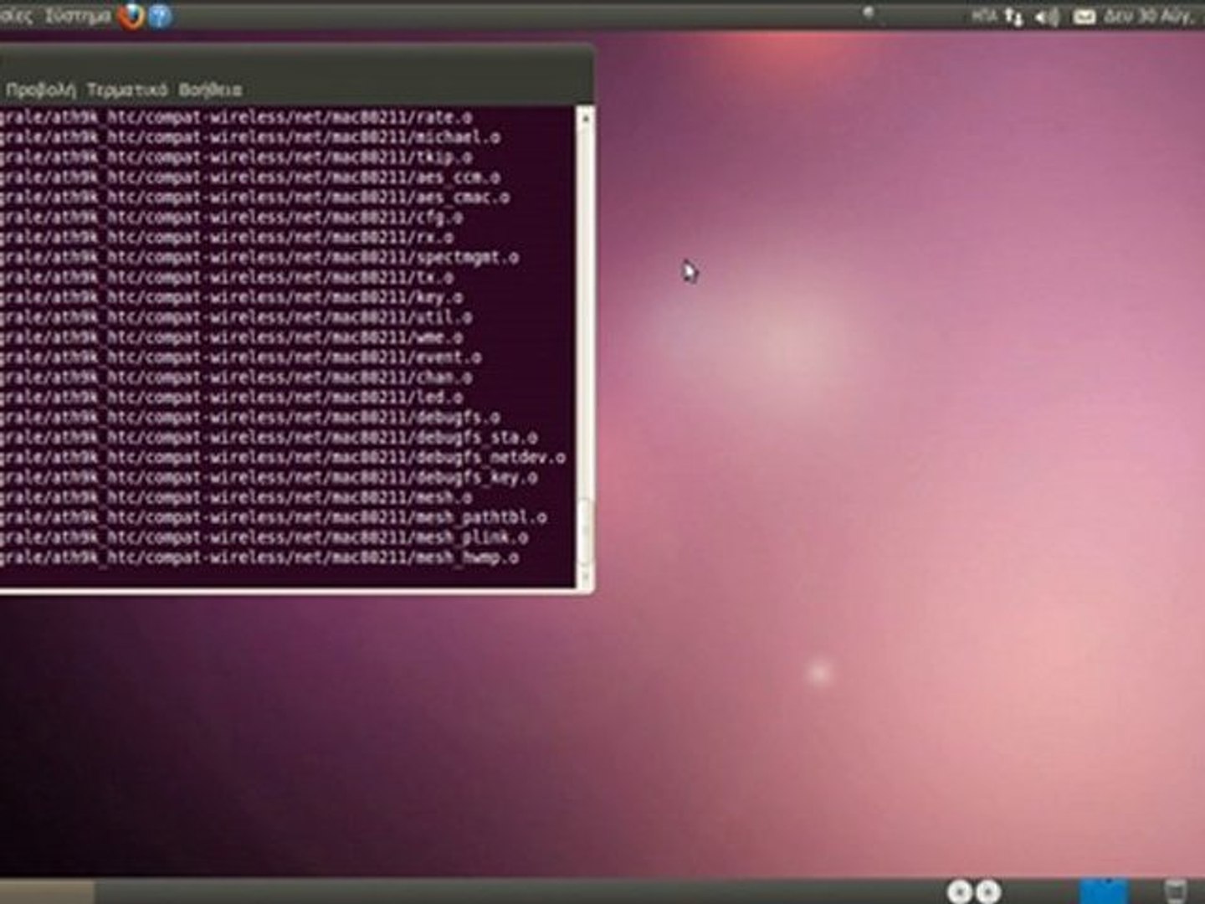Image resolution: width=1205 pixels, height=904 pixels.
Task: Open the terminal's Προβολή menu
Action: 40,90
